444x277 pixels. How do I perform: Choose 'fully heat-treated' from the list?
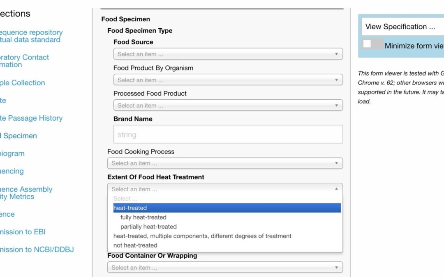tap(143, 217)
